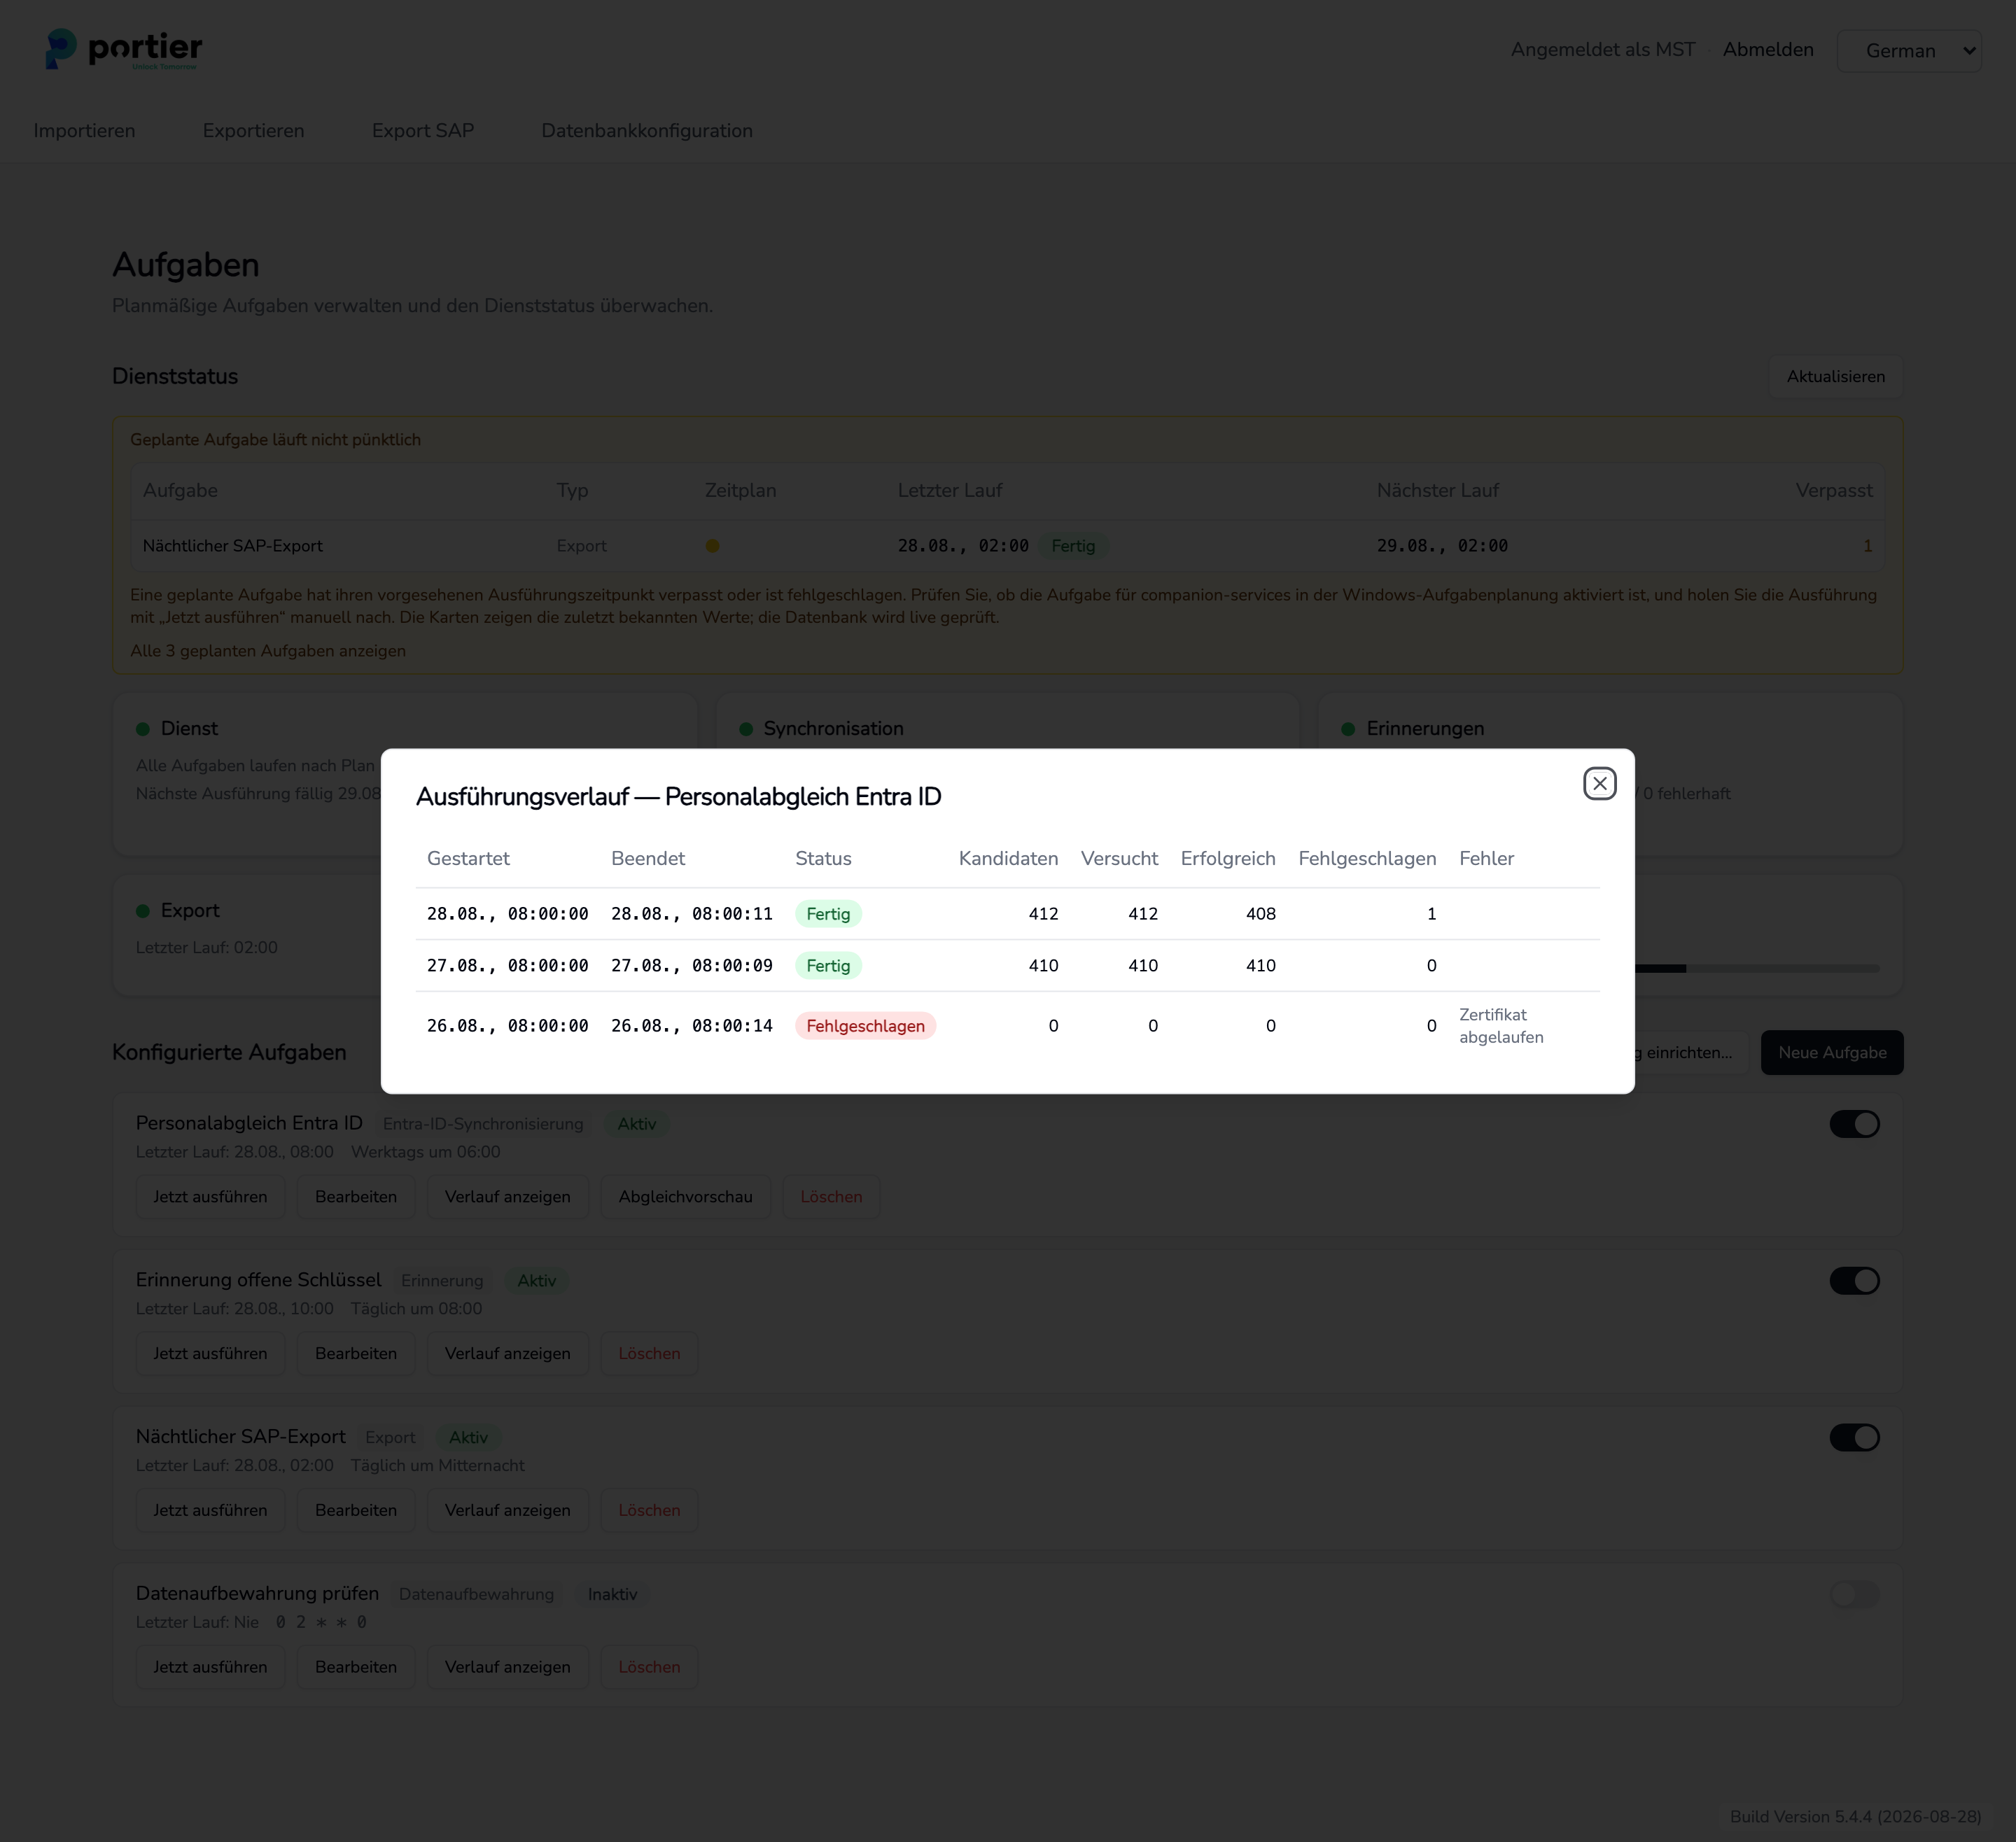Viewport: 2016px width, 1842px height.
Task: Disable the Erinnerung offene Schlüssel task switch
Action: tap(1854, 1281)
